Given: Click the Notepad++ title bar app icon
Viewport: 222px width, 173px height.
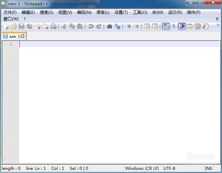Looking at the screenshot, I should pos(4,4).
